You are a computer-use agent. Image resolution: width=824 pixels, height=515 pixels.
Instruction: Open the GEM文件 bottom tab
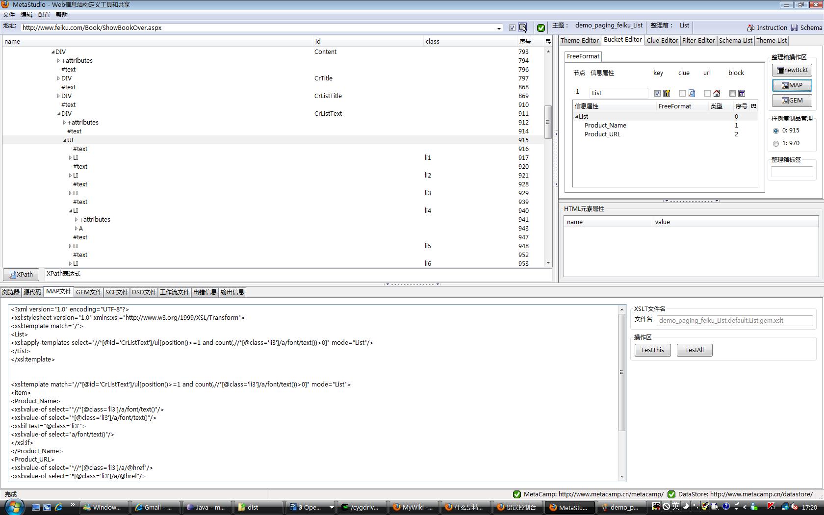[89, 292]
